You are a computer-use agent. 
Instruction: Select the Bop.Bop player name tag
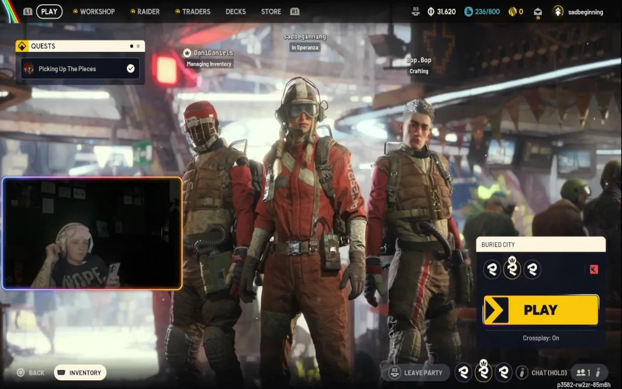[419, 60]
